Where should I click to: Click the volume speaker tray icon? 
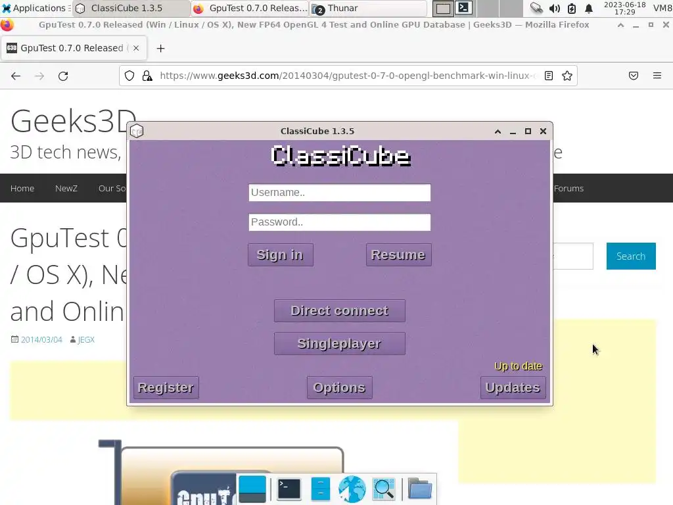point(555,8)
